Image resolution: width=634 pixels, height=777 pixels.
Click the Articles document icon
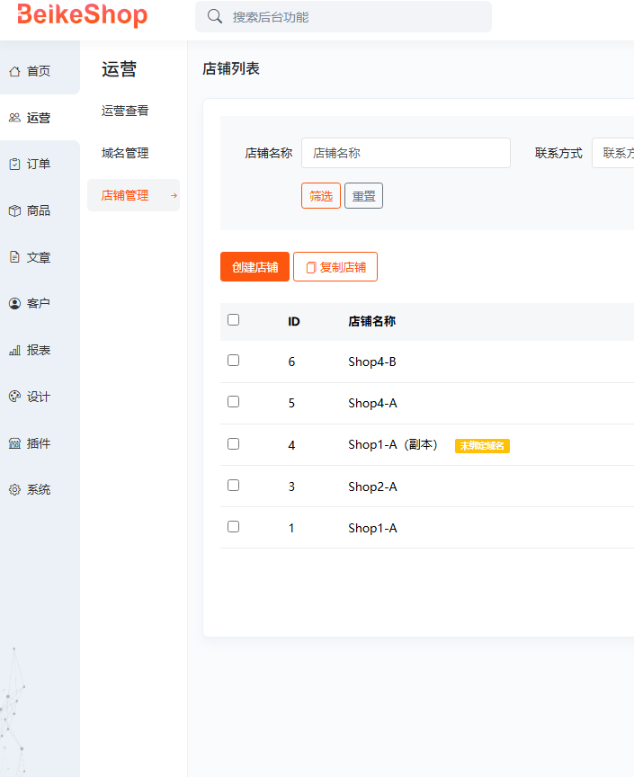point(14,257)
